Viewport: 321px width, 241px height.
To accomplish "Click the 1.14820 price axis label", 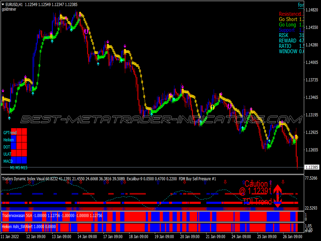I will click(312, 10).
